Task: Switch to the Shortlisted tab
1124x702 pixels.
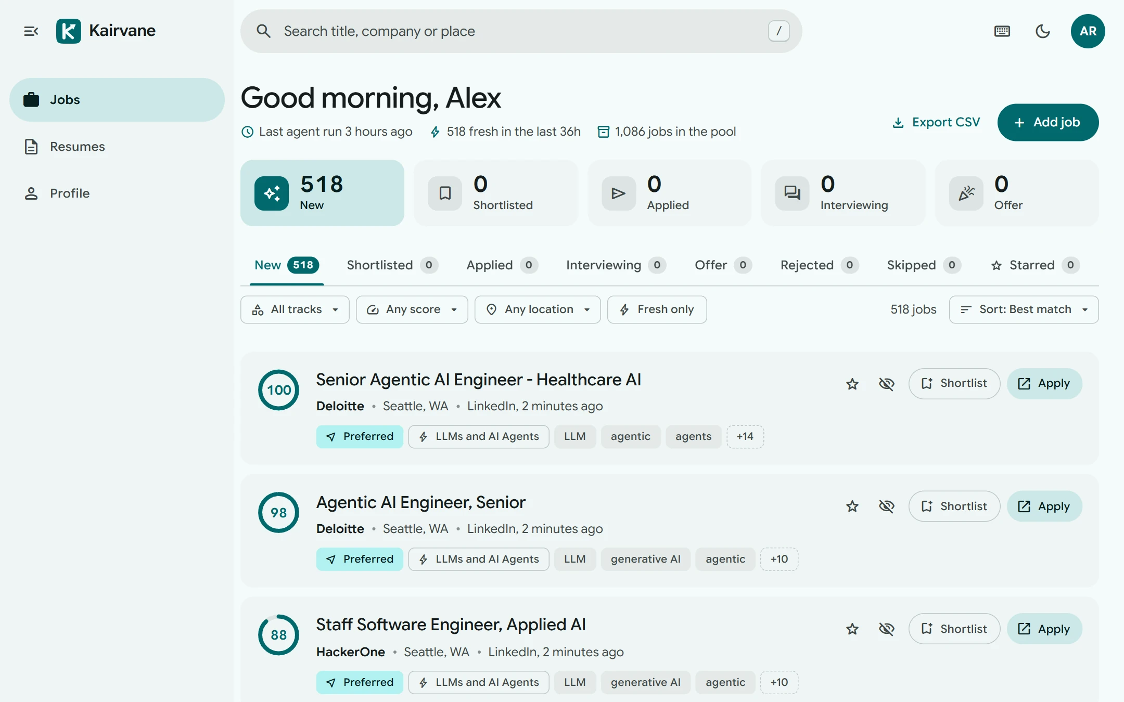Action: pos(392,265)
